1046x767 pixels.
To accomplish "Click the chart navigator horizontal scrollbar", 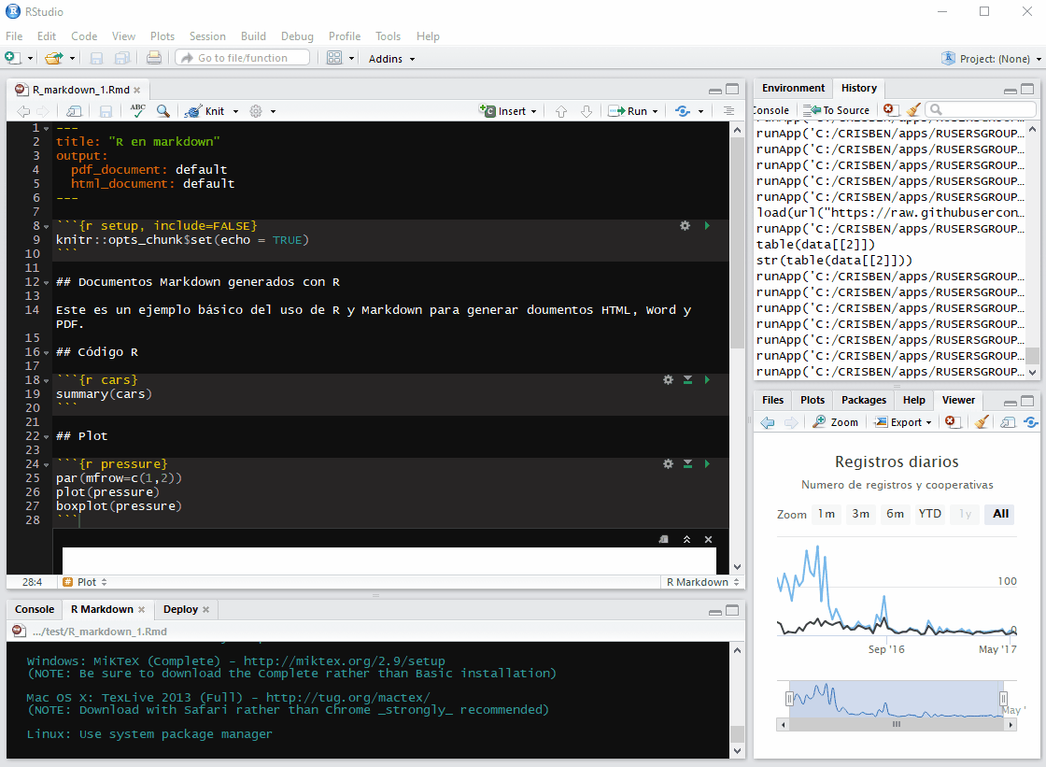I will (x=897, y=724).
